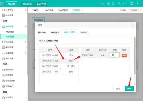Click the 确认 button

point(129,88)
